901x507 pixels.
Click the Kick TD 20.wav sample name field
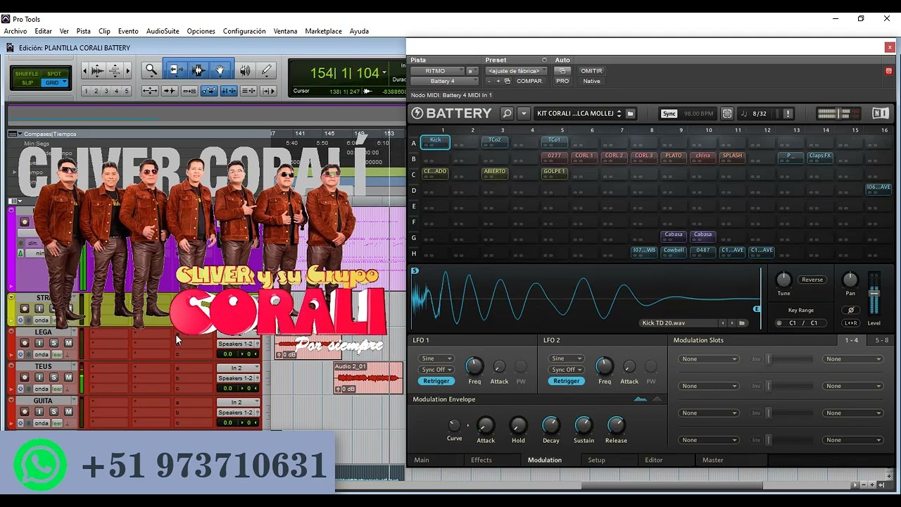677,323
